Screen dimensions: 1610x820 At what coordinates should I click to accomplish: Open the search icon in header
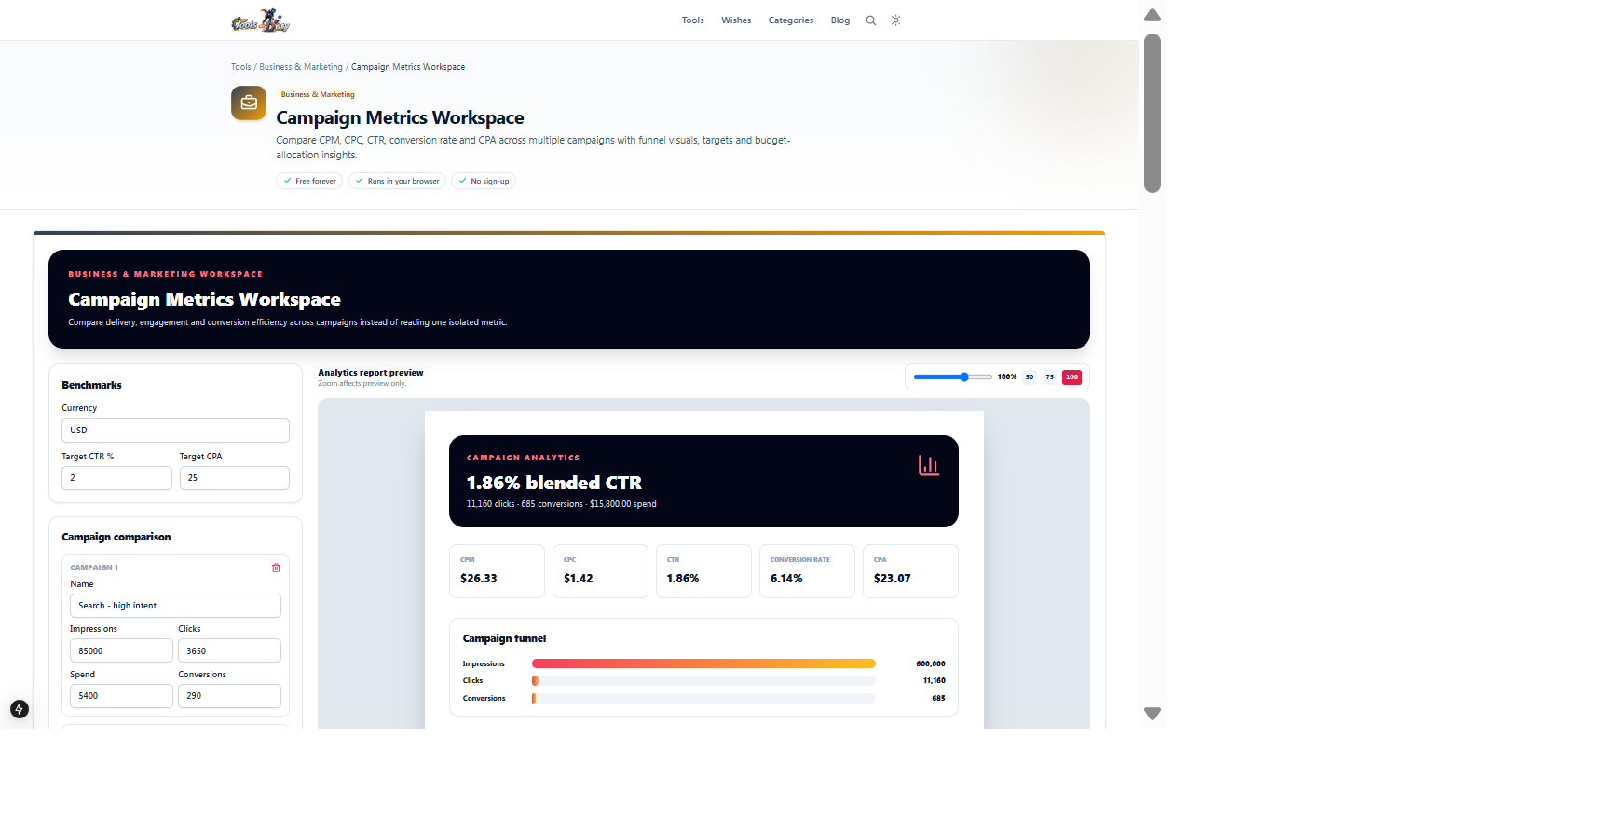(x=871, y=20)
